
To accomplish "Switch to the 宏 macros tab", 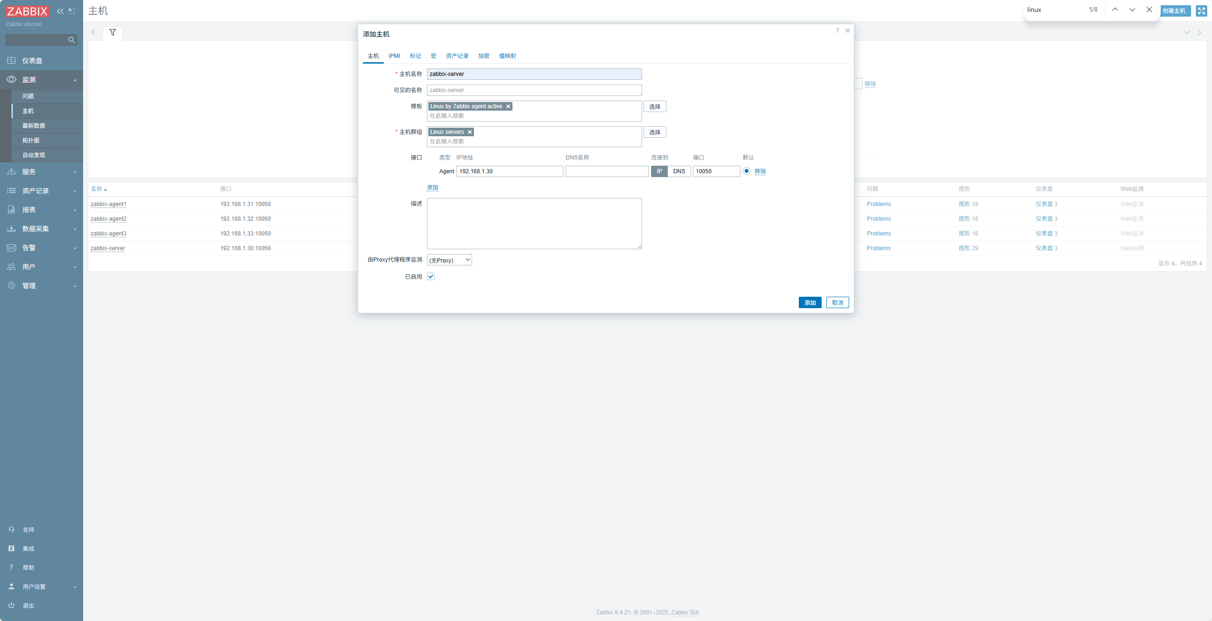I will point(434,56).
